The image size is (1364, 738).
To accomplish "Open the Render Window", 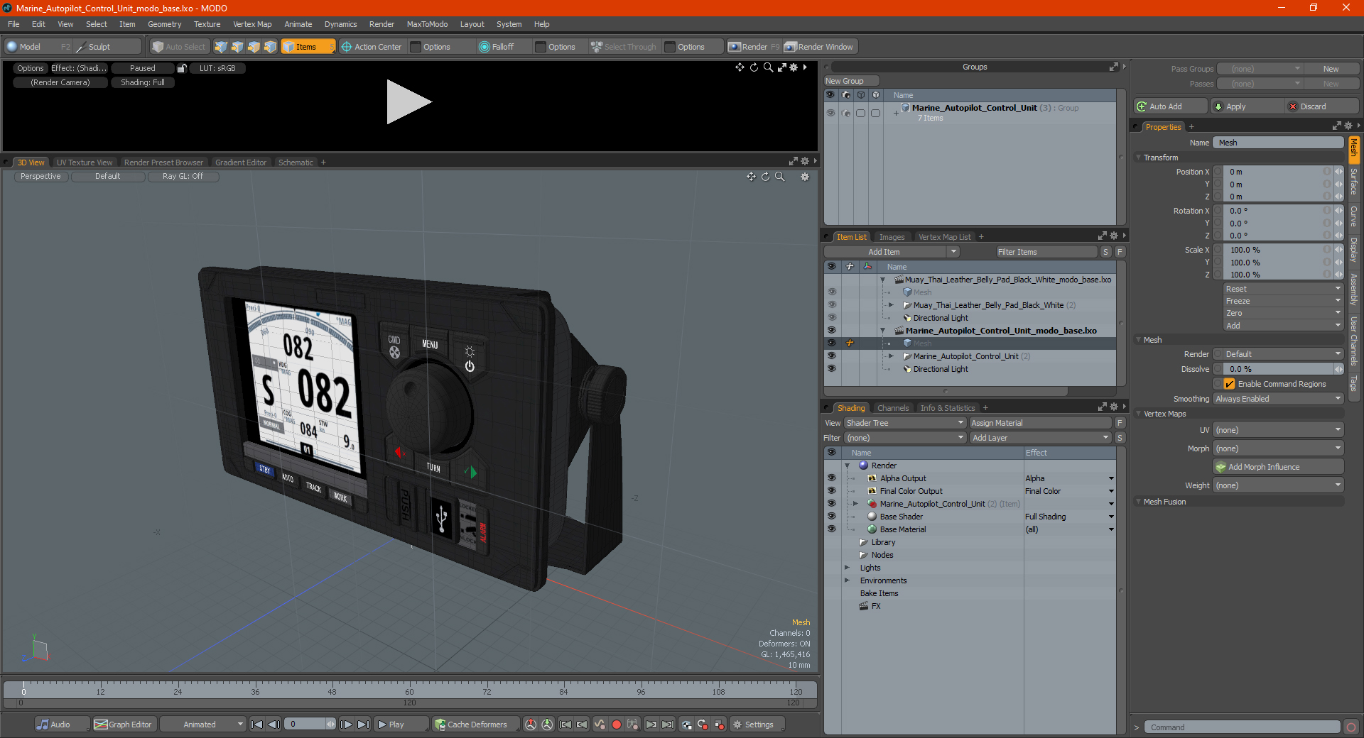I will coord(819,47).
